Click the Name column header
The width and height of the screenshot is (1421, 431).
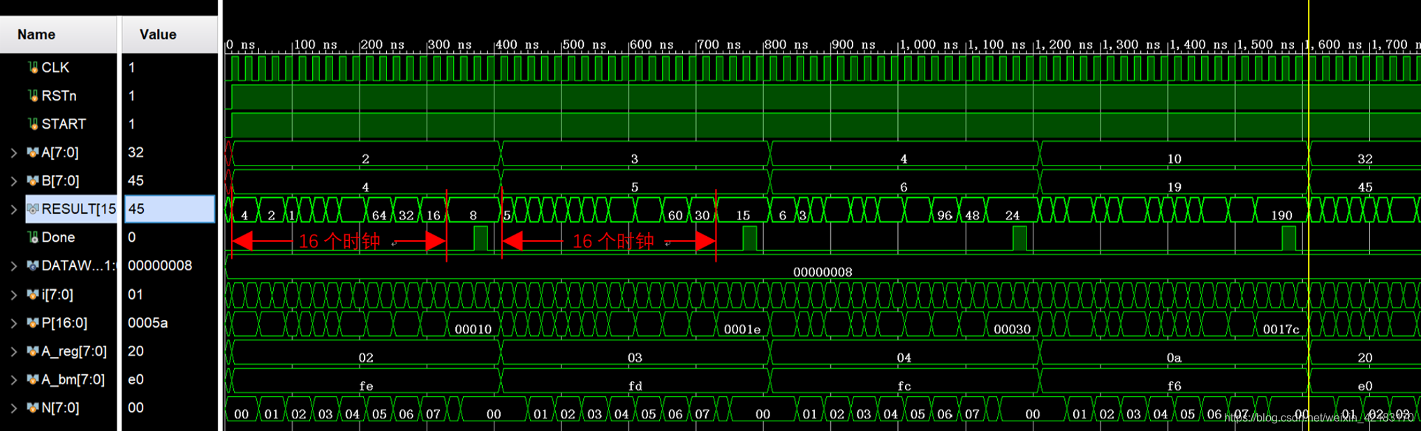pyautogui.click(x=59, y=34)
